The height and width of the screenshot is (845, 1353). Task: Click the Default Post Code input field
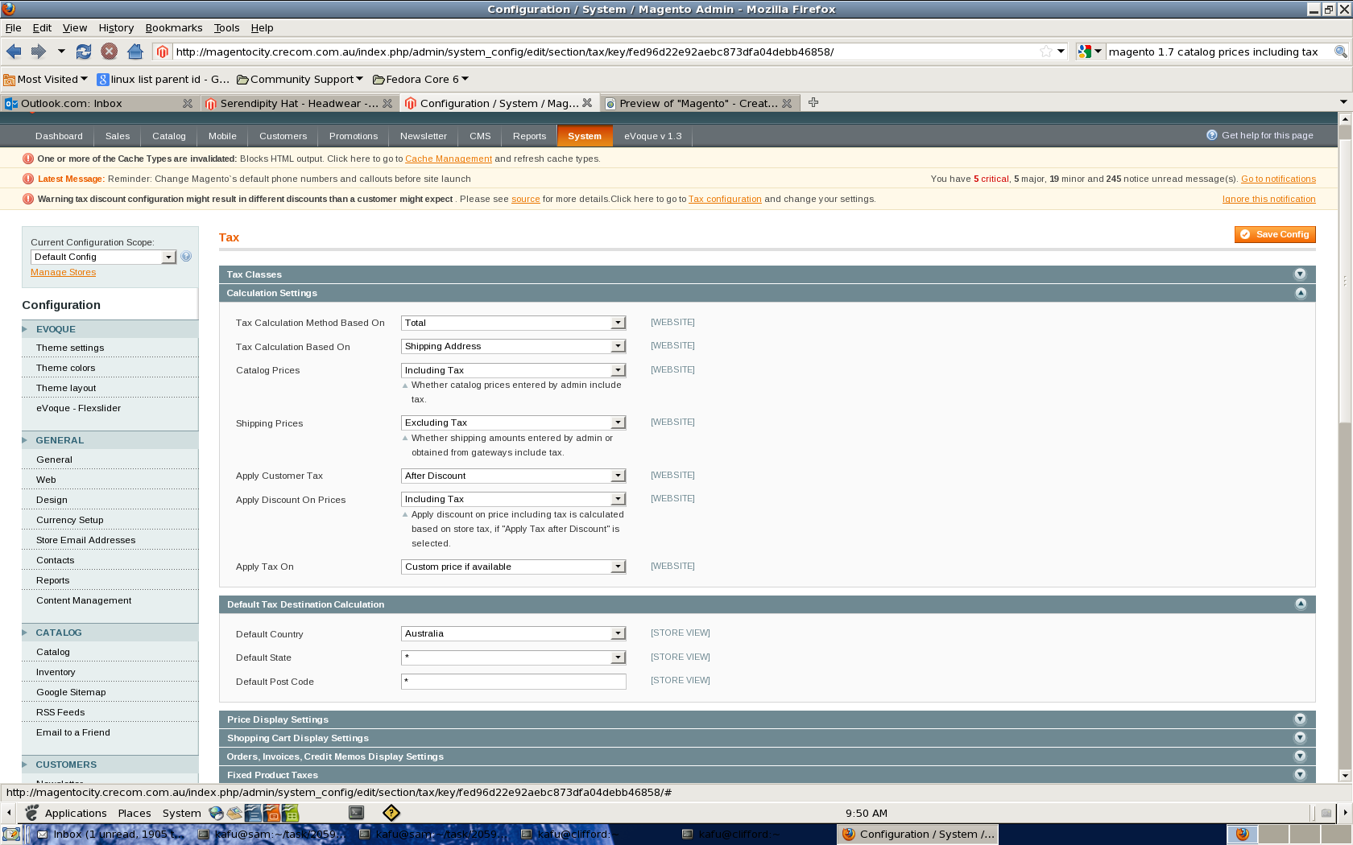point(514,682)
